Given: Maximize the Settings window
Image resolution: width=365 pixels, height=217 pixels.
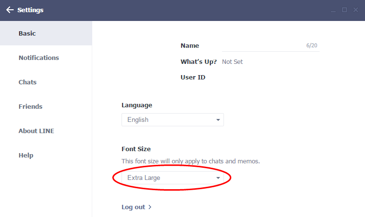Looking at the screenshot, I should coord(344,10).
